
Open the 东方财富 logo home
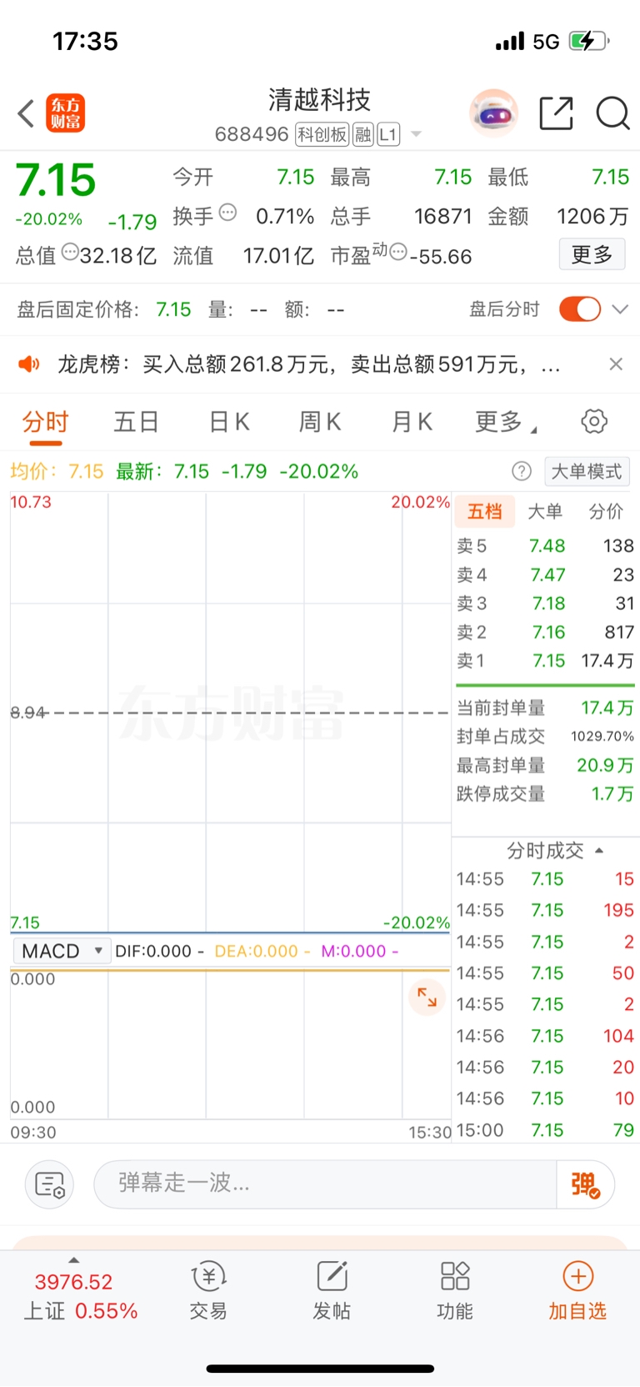66,113
